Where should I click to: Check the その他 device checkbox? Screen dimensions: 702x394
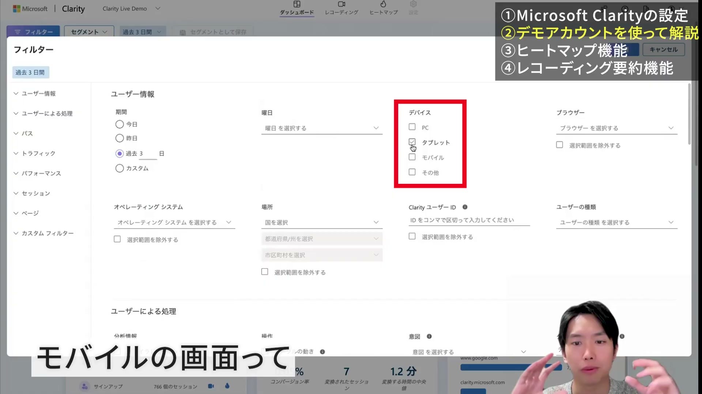tap(412, 172)
